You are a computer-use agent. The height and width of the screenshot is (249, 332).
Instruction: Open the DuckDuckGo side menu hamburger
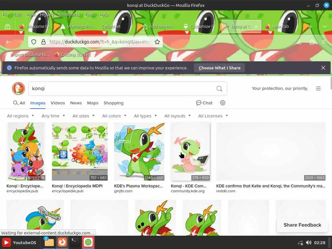pyautogui.click(x=318, y=89)
